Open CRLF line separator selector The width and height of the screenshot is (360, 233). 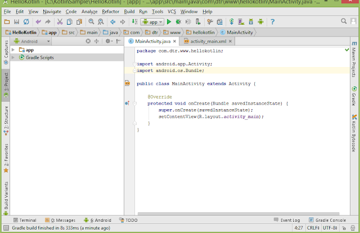(x=313, y=228)
